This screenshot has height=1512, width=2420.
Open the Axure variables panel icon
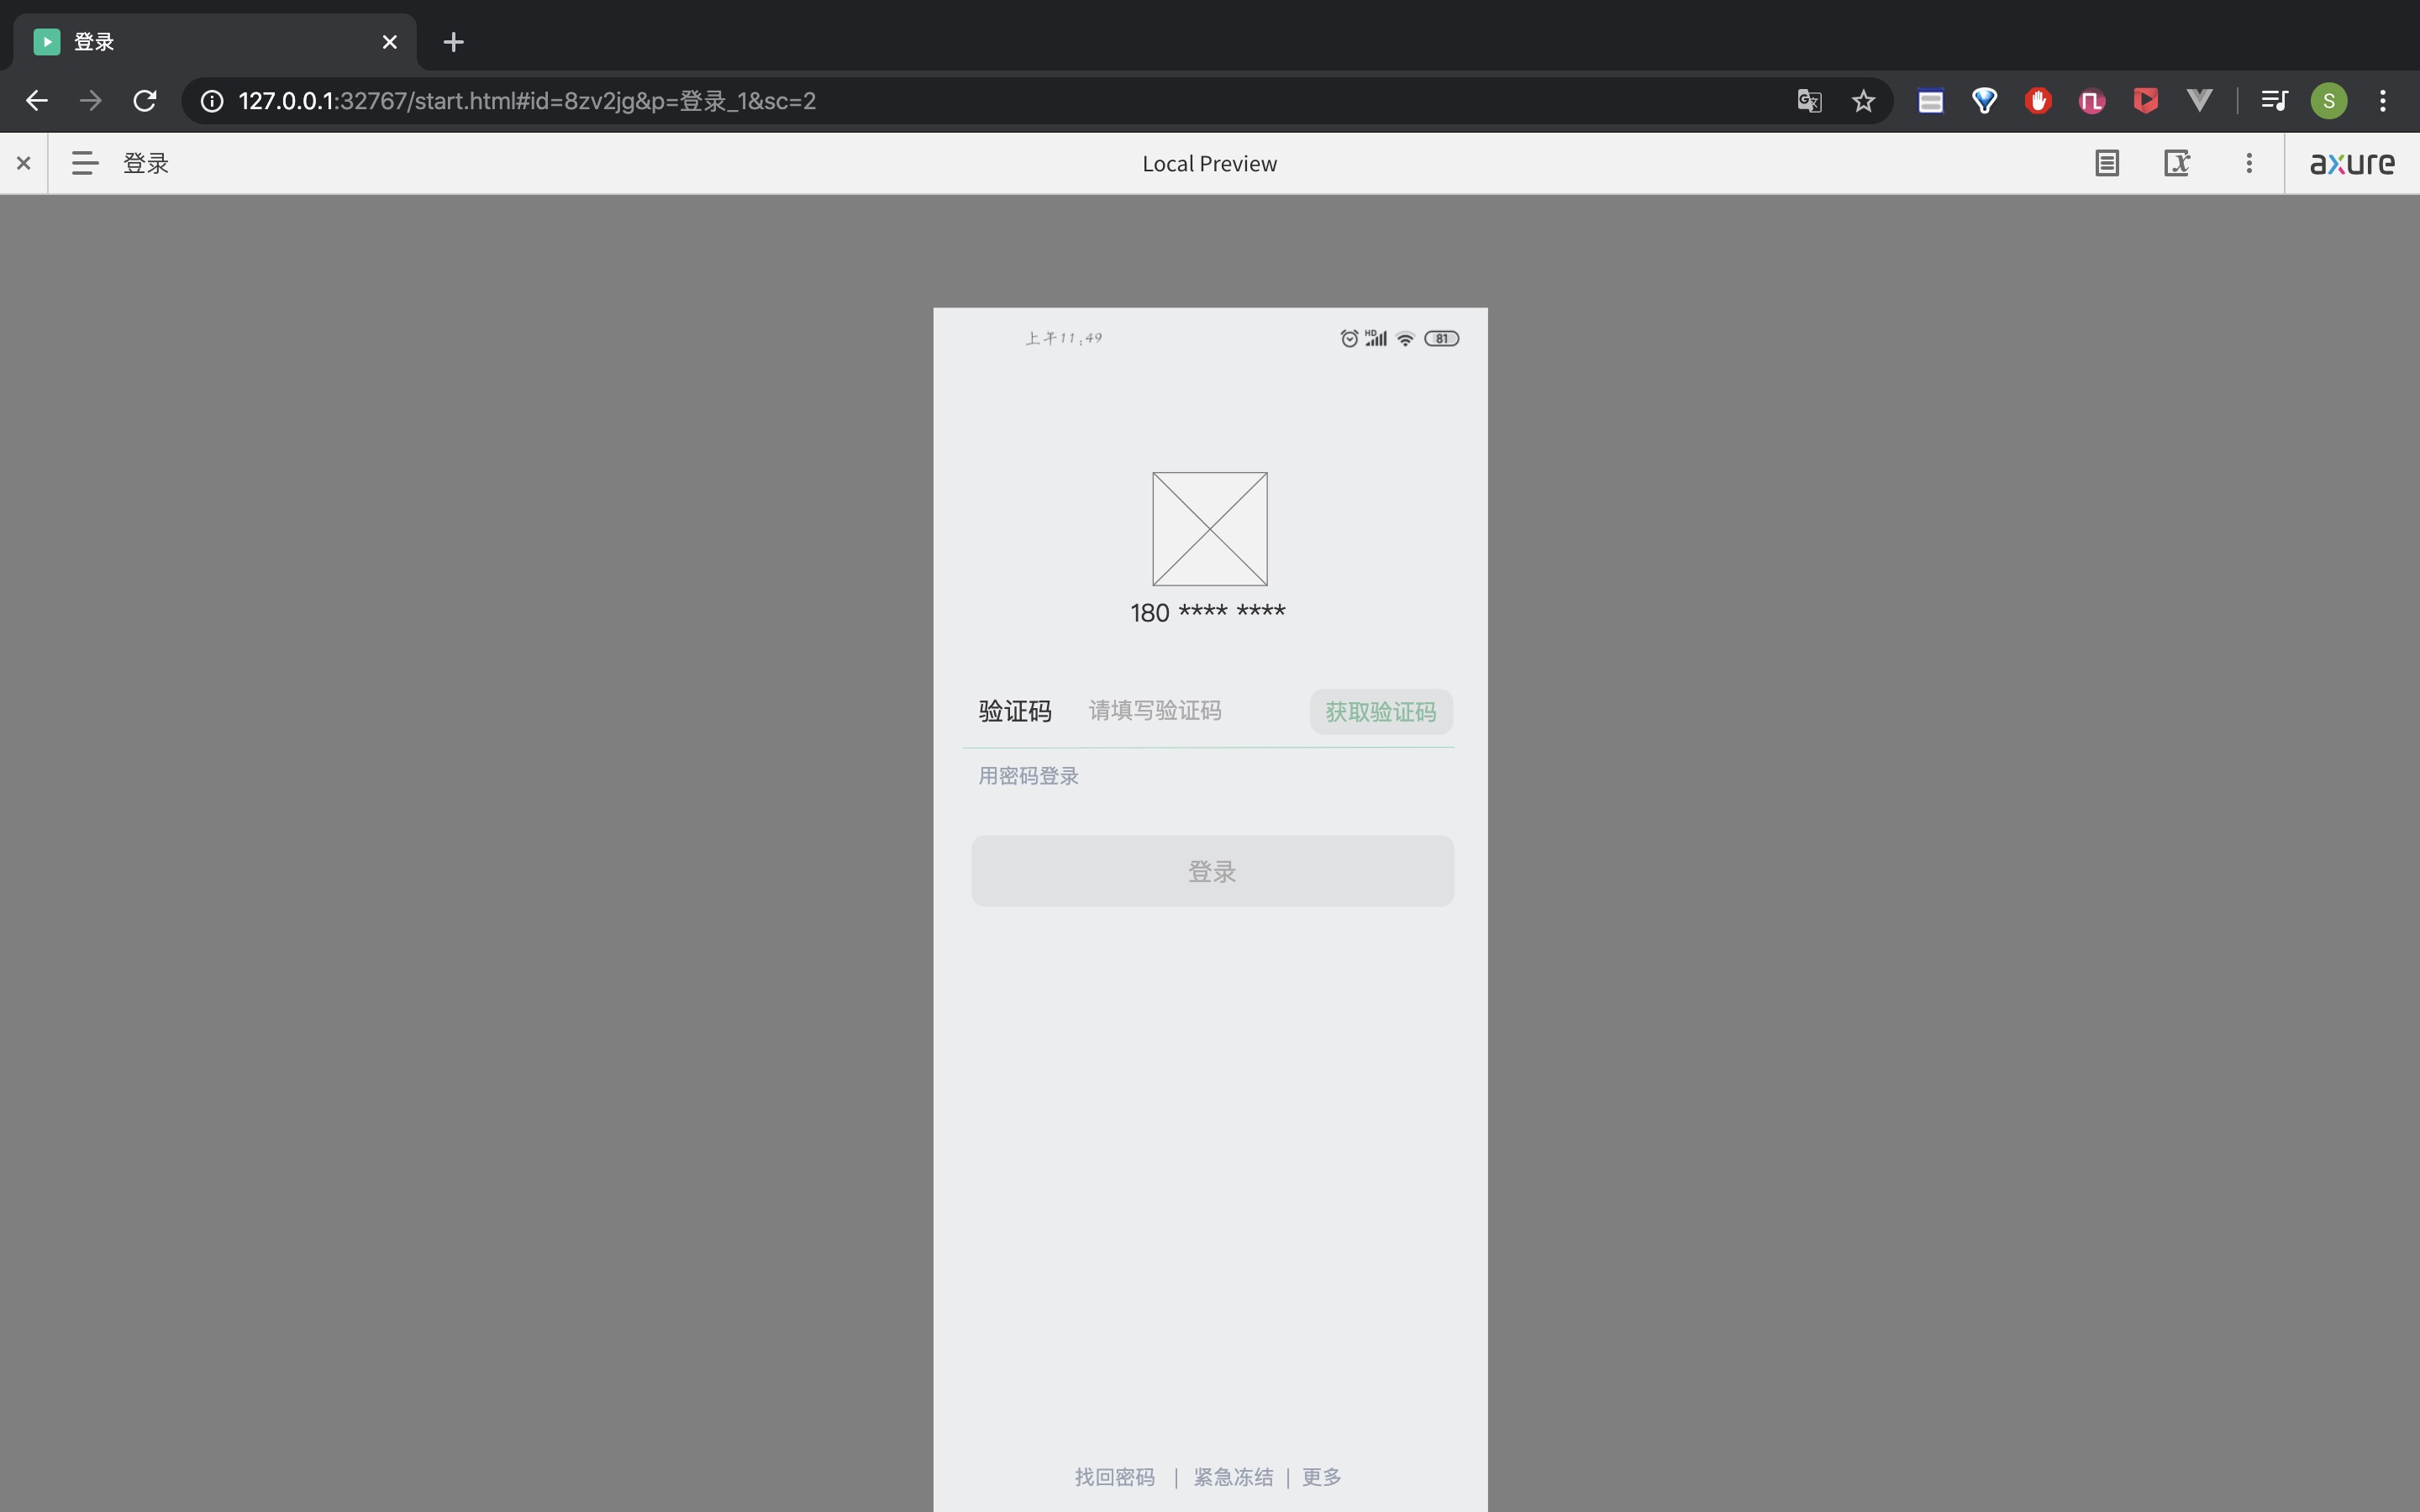[x=2177, y=163]
